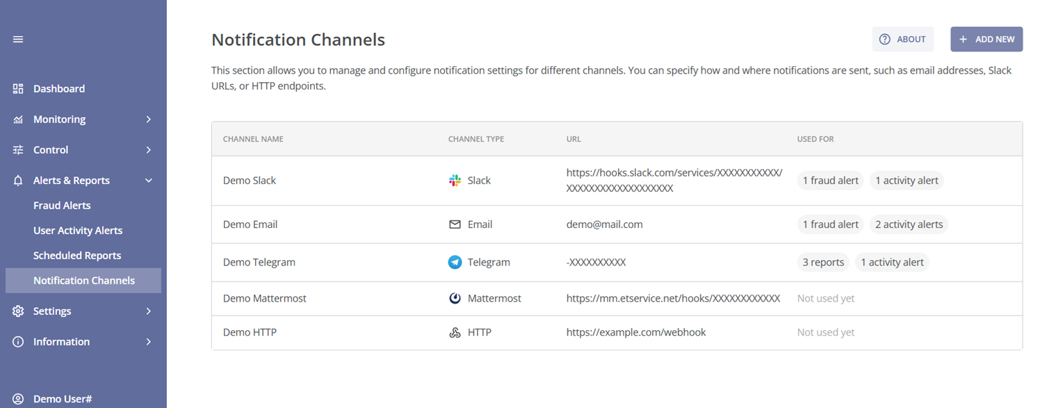The height and width of the screenshot is (408, 1056).
Task: Select the Email envelope icon for Demo Email
Action: click(x=454, y=224)
